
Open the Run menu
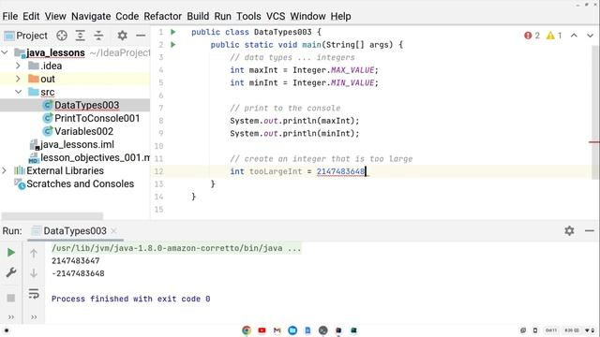pos(222,17)
